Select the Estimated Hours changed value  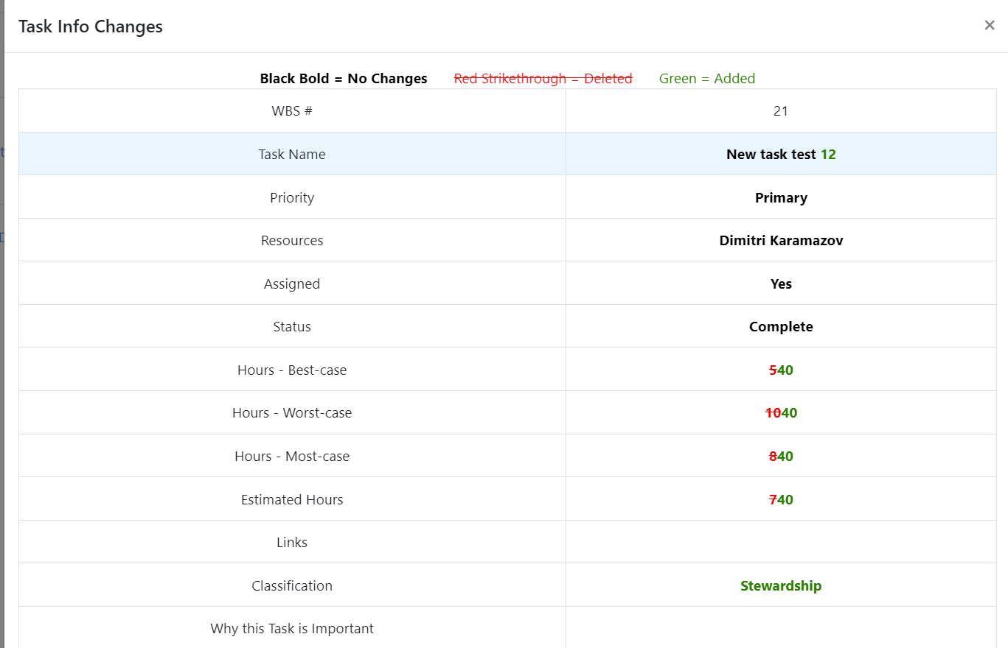click(781, 499)
